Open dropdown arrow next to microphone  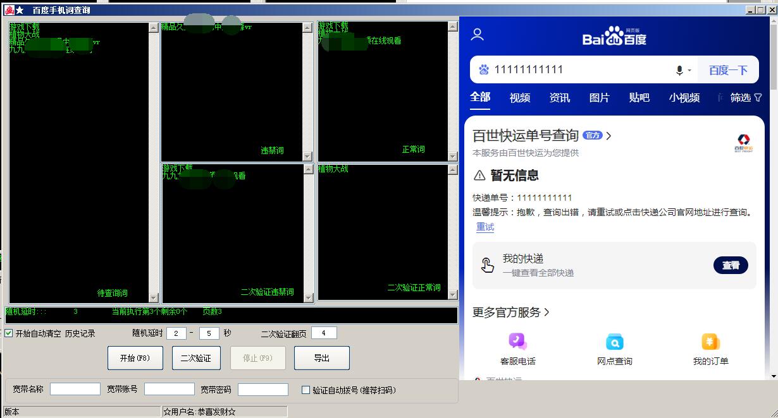(689, 71)
